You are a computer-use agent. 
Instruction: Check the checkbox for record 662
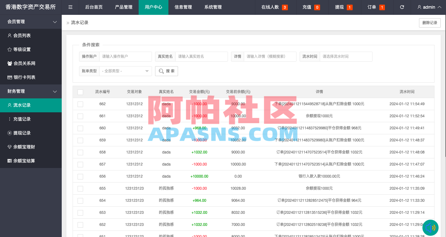[x=80, y=104]
